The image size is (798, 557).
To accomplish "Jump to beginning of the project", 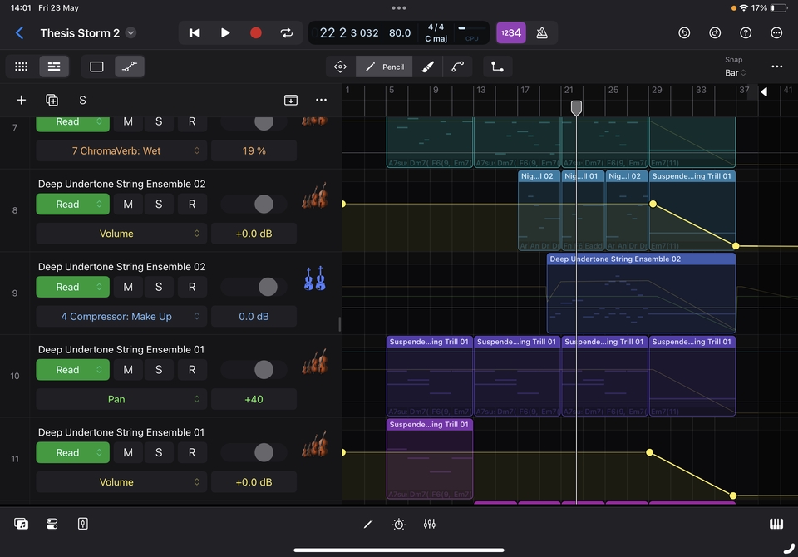I will [195, 33].
